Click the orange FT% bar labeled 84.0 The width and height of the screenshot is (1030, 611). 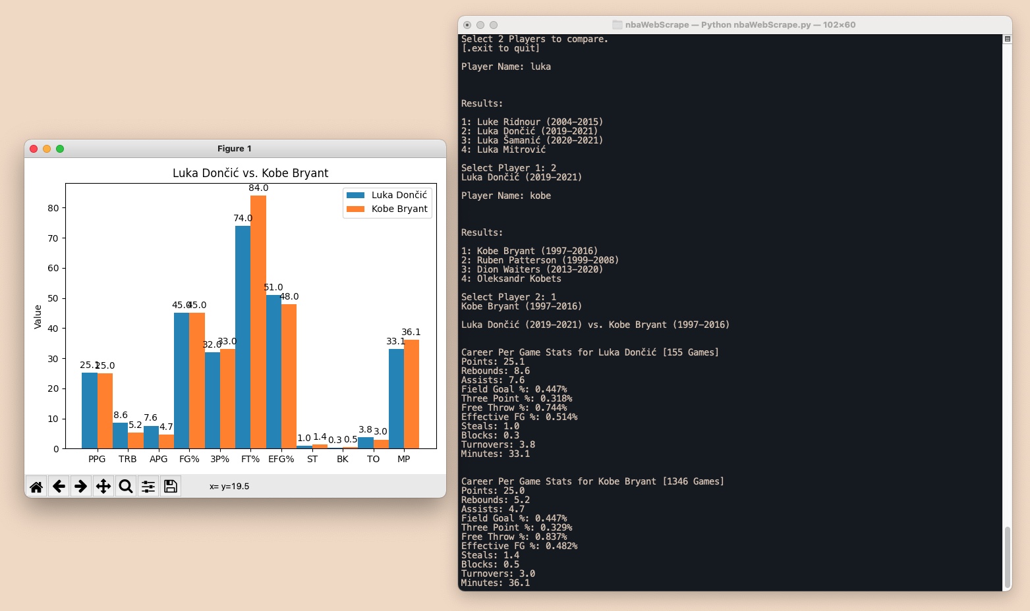(258, 322)
